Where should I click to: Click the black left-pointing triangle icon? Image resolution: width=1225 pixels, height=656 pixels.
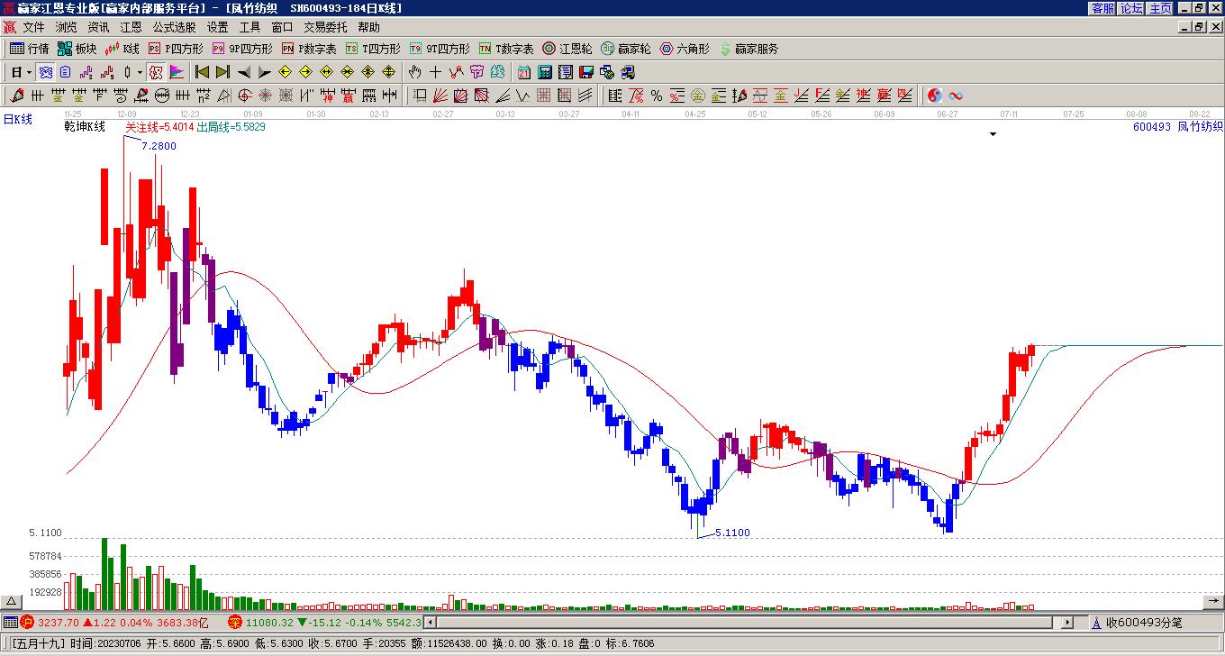(244, 72)
